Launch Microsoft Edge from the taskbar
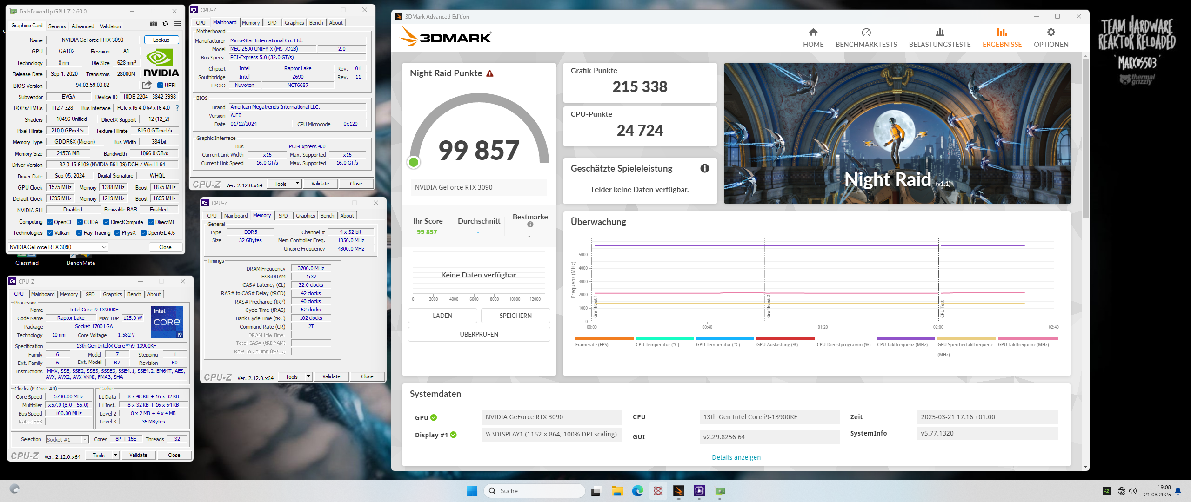Screen dimensions: 1191x502 (x=637, y=491)
